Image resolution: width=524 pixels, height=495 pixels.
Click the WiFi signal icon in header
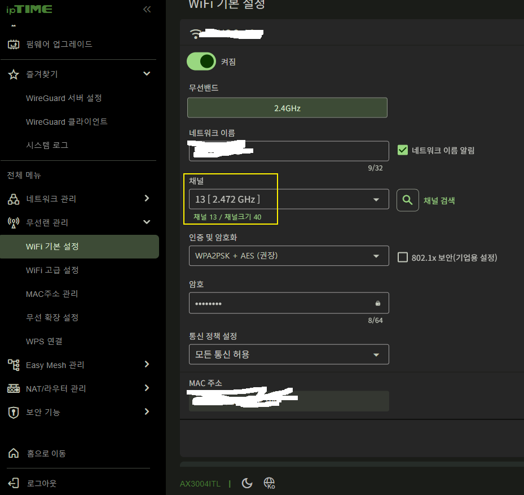(196, 34)
